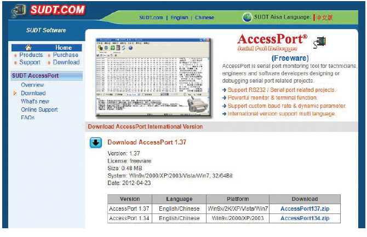
Task: Click the serial connector icon beside AccessPort title
Action: 320,43
